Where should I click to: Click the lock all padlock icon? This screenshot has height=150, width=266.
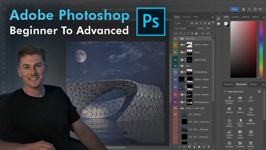(x=196, y=34)
